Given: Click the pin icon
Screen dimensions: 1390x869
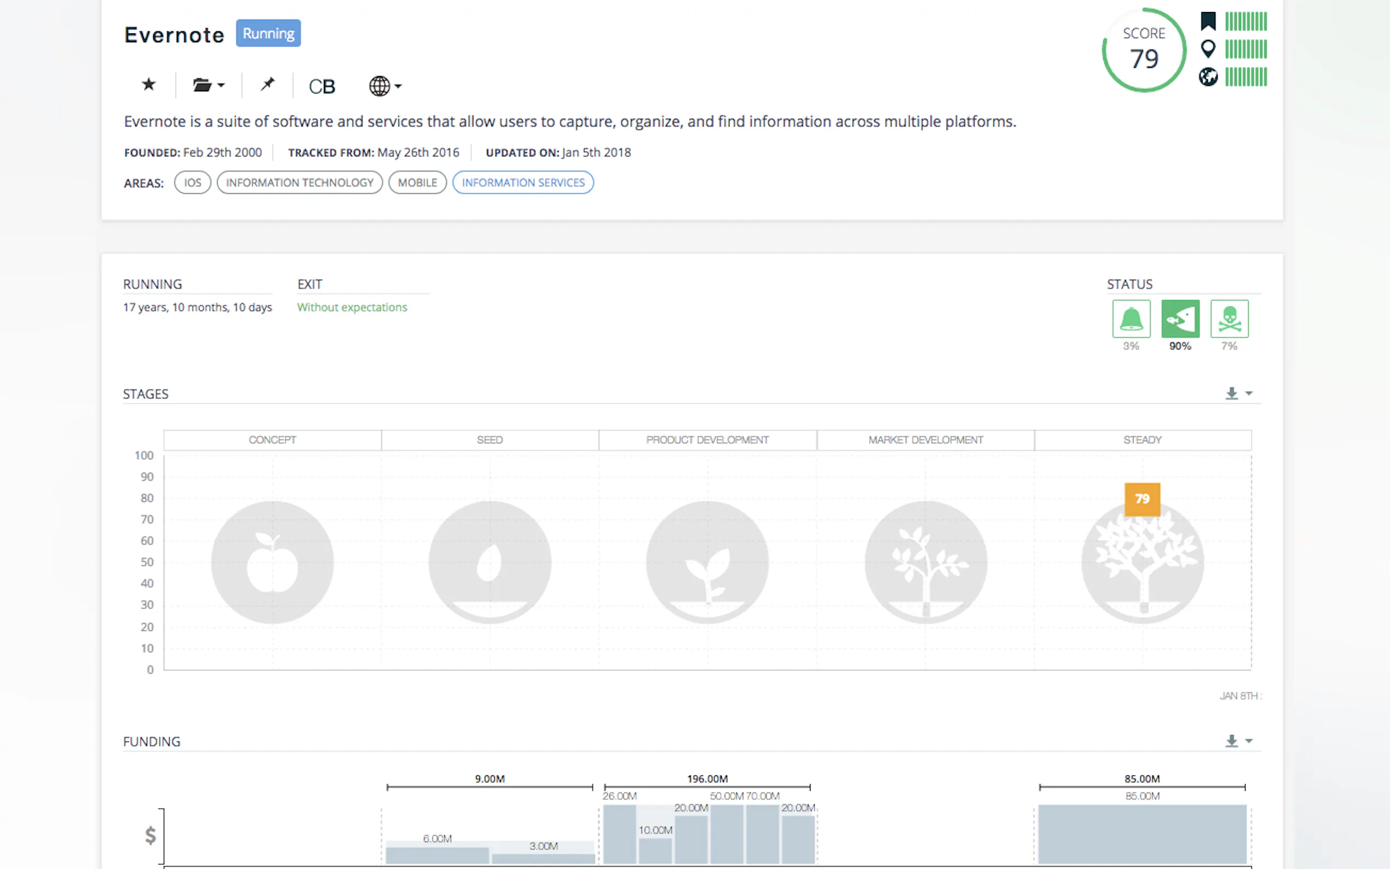Looking at the screenshot, I should [x=267, y=84].
